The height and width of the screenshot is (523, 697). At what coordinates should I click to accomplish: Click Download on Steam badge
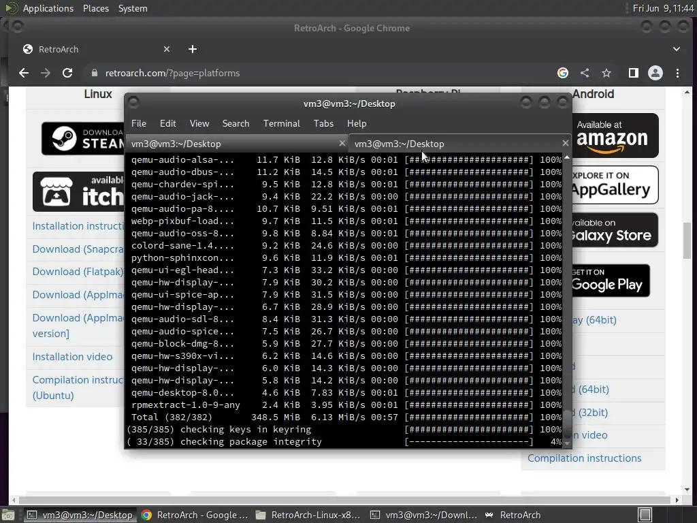pos(83,138)
